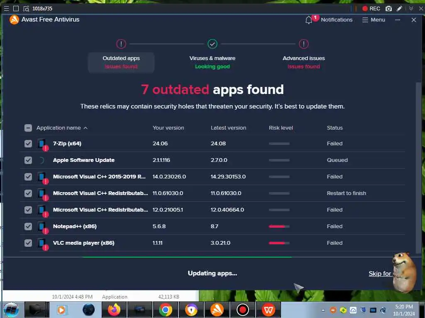Open the Notifications bell icon

[x=309, y=20]
